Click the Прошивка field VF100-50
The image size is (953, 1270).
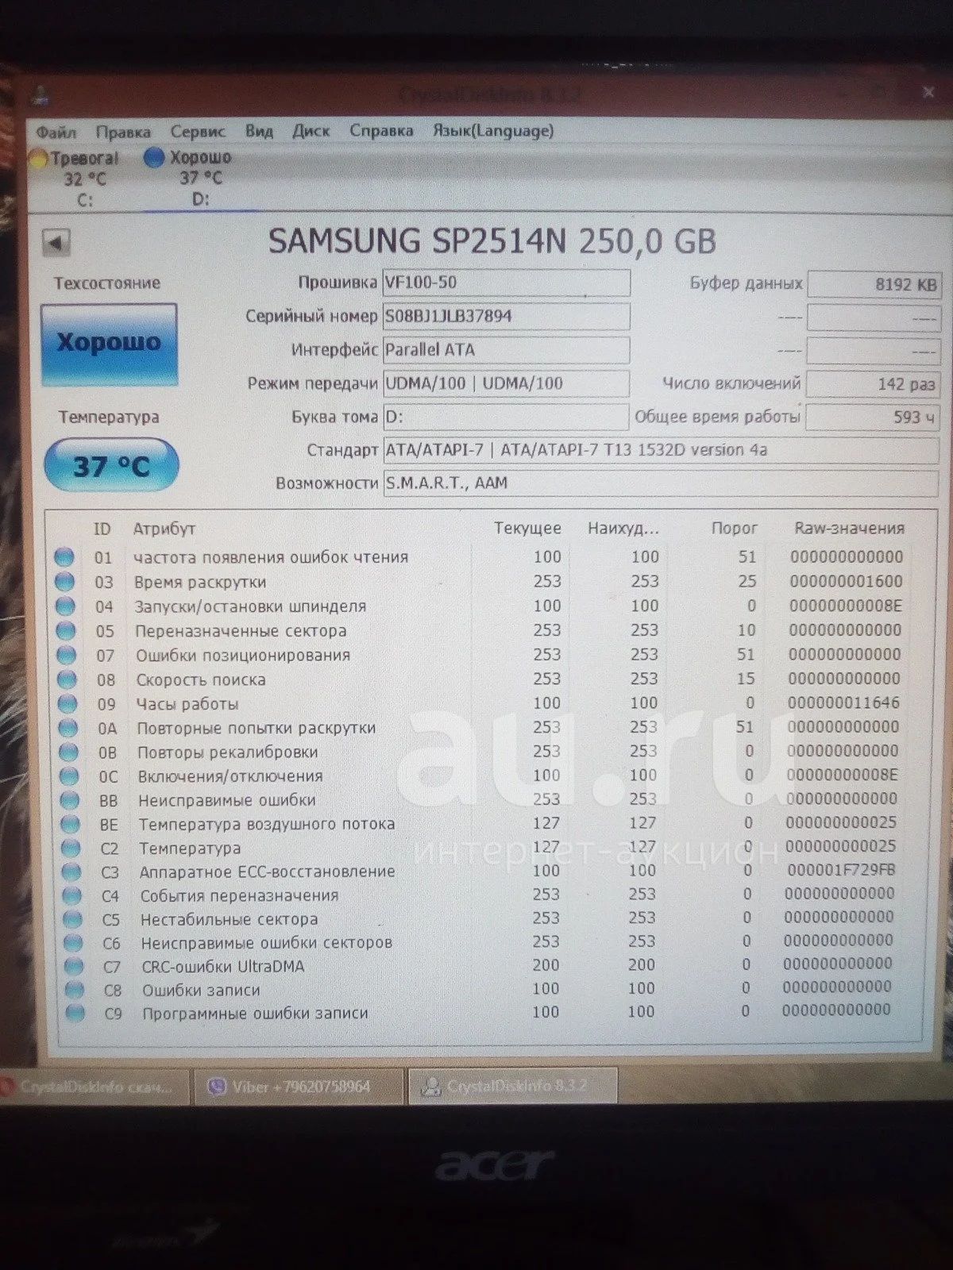click(x=507, y=283)
